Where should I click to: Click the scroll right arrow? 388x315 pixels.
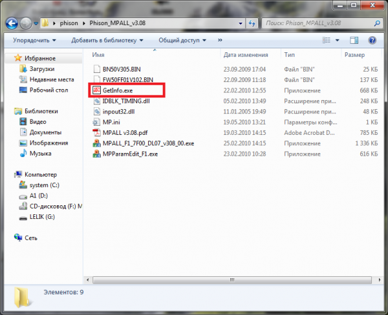(380, 280)
